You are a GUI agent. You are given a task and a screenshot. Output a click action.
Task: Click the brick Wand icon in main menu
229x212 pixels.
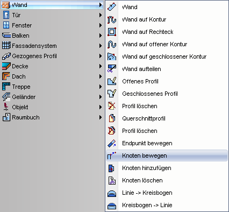(6, 5)
